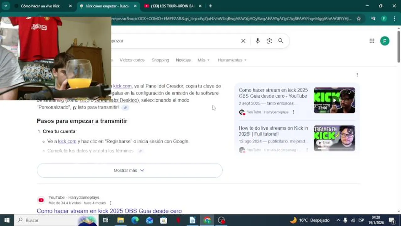Image resolution: width=401 pixels, height=226 pixels.
Task: Open the notification center icon
Action: pyautogui.click(x=392, y=220)
